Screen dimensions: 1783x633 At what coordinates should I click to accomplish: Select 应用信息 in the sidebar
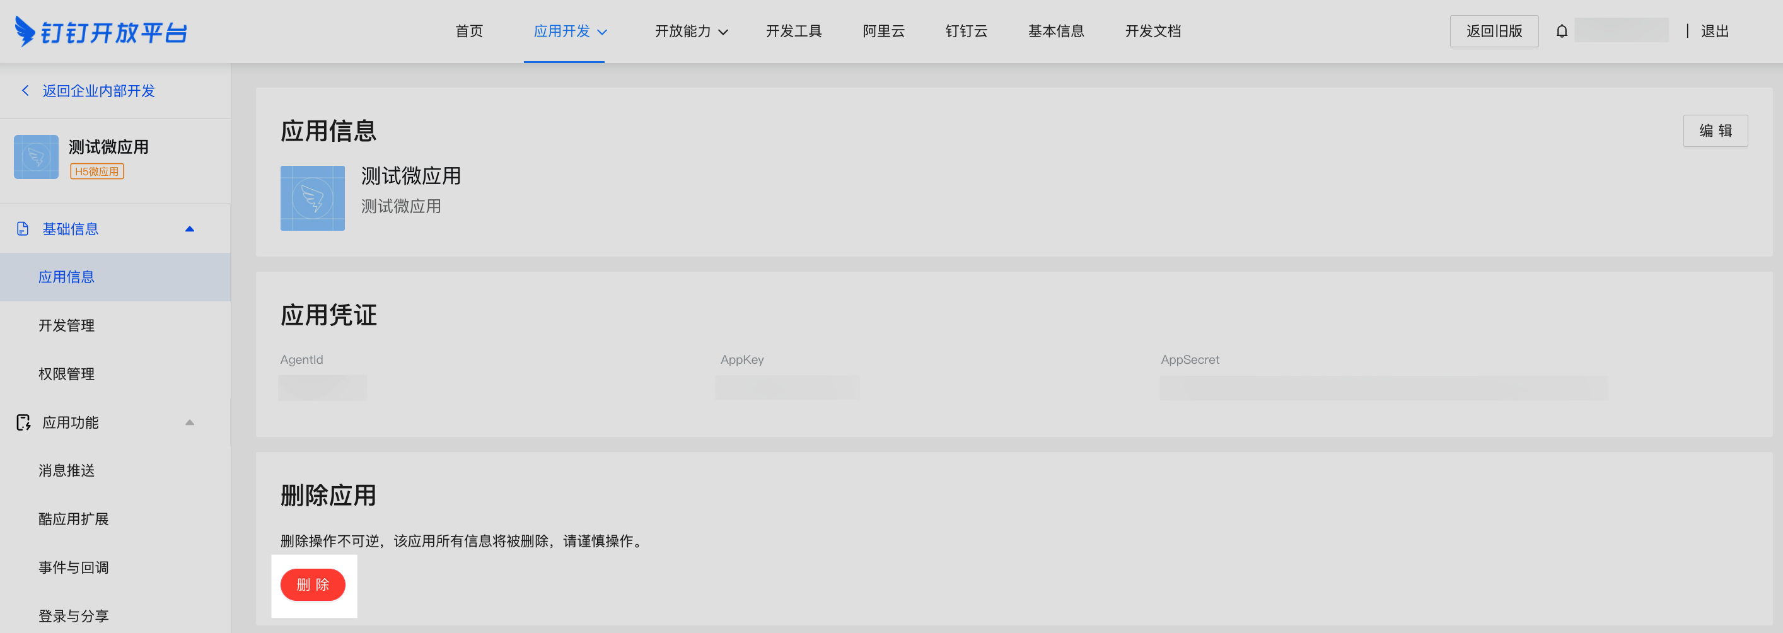pos(115,277)
